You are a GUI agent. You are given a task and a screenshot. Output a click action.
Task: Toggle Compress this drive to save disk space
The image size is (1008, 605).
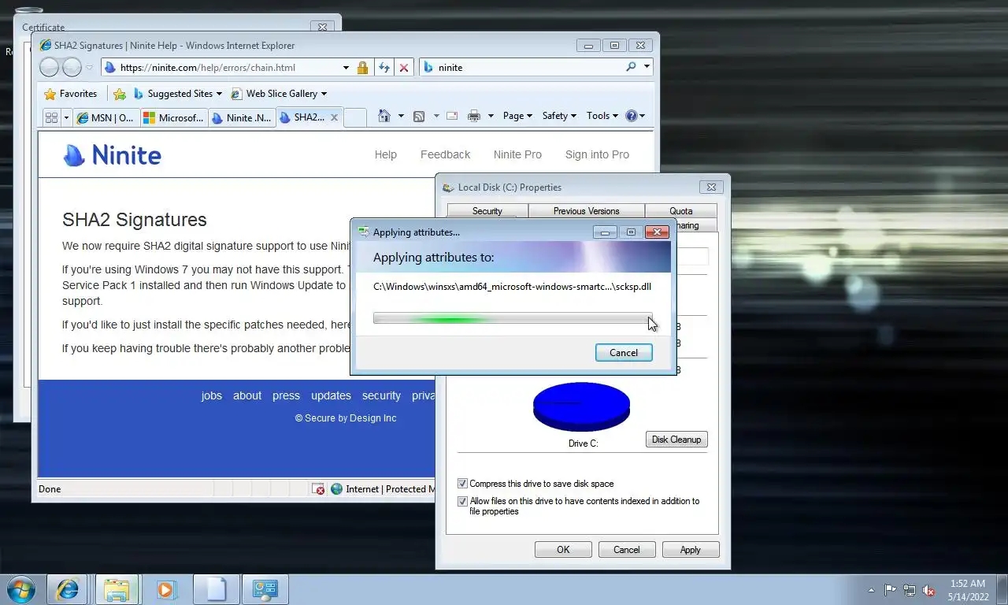coord(462,484)
